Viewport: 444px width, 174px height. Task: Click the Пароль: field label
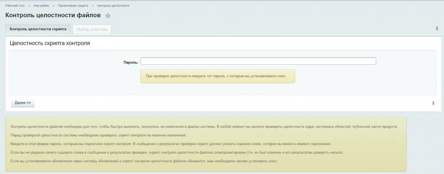tap(131, 62)
